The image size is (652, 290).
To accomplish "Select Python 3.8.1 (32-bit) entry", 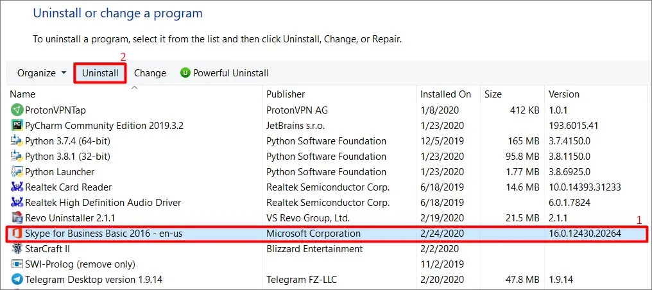I will (68, 156).
